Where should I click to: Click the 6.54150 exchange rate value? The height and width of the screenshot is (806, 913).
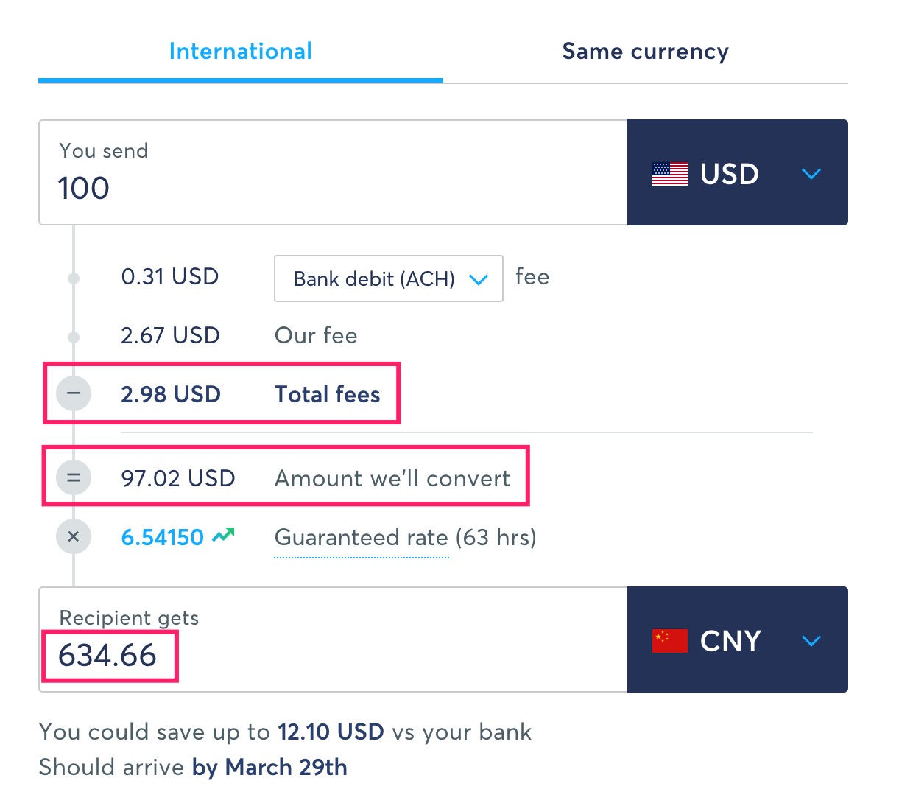click(x=162, y=537)
